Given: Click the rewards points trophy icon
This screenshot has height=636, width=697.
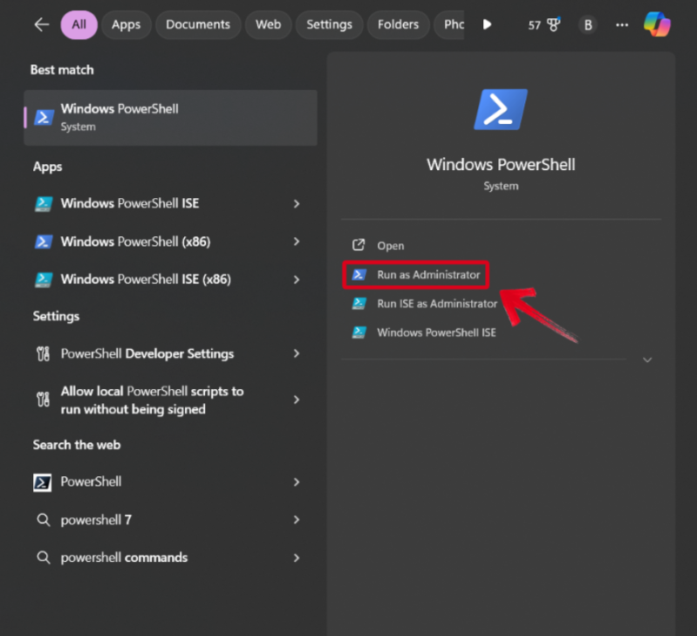Looking at the screenshot, I should click(553, 25).
